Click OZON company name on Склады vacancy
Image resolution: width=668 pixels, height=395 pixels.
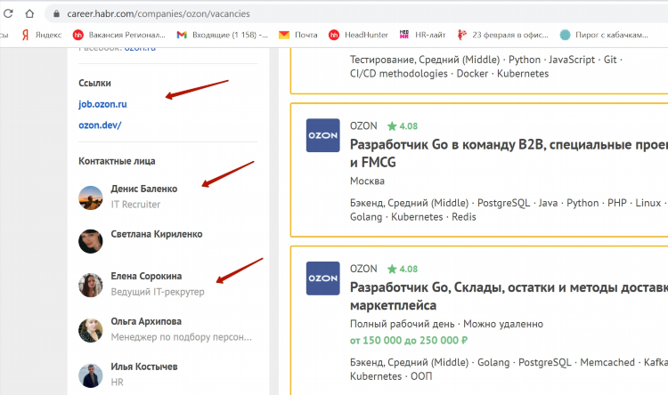(x=363, y=269)
